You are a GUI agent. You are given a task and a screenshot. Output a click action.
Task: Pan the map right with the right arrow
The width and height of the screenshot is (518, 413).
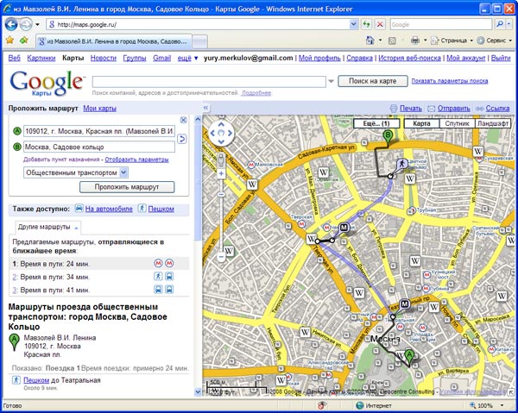[230, 133]
